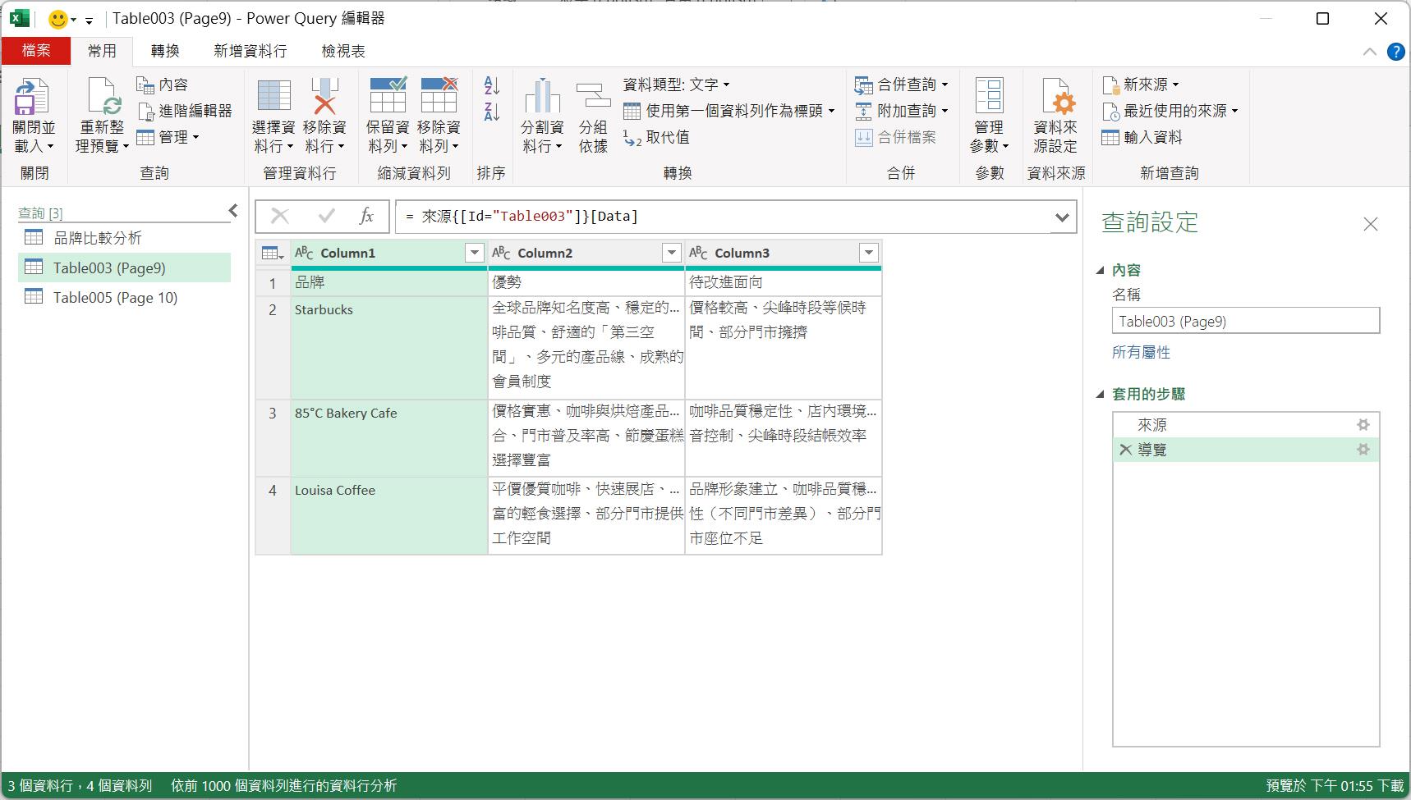1411x800 pixels.
Task: Click the Group By (分組依據) icon
Action: [x=592, y=98]
